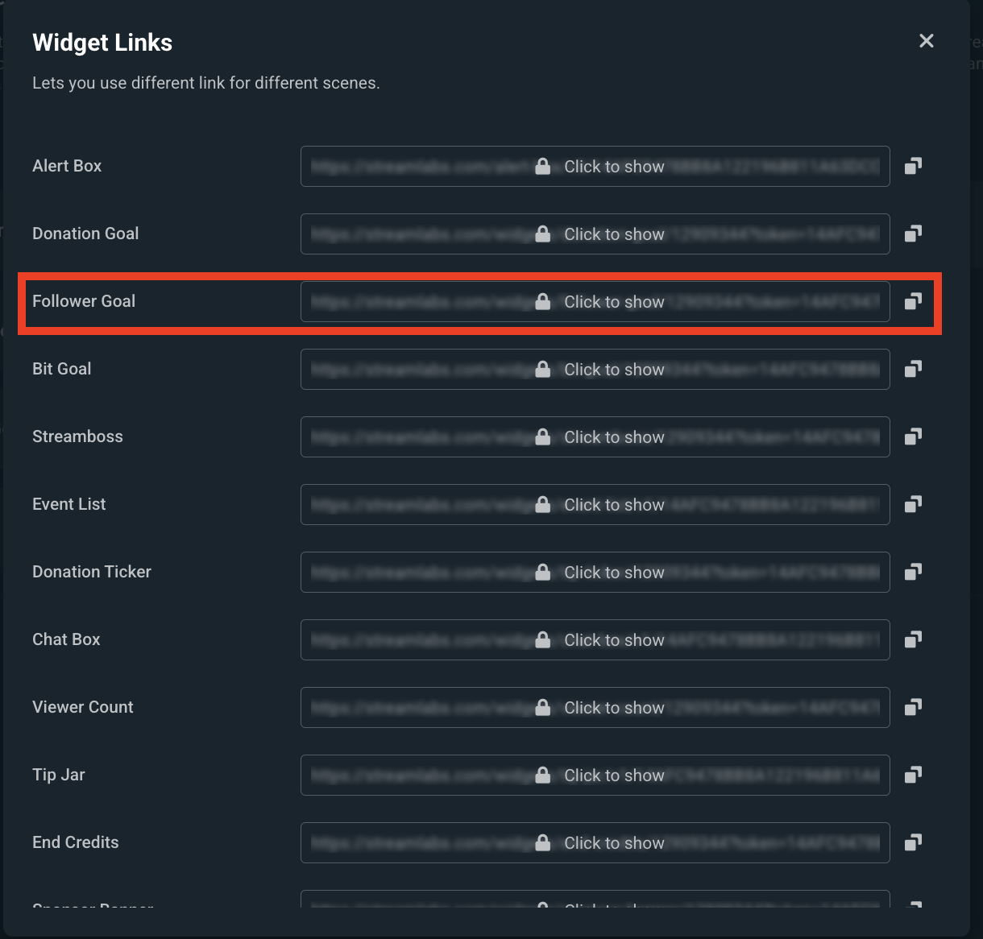Click the lock icon in the Tip Jar field
The height and width of the screenshot is (939, 983).
tap(542, 775)
